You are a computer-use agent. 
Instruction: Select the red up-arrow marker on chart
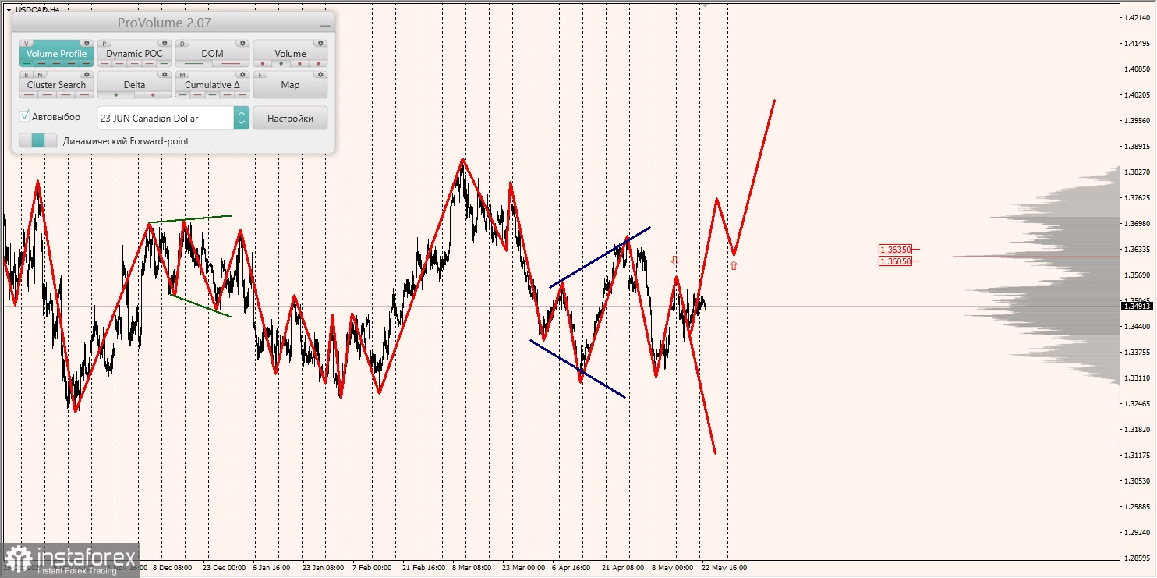click(734, 265)
